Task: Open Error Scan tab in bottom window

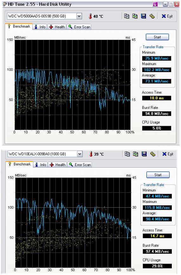Action: coord(80,165)
